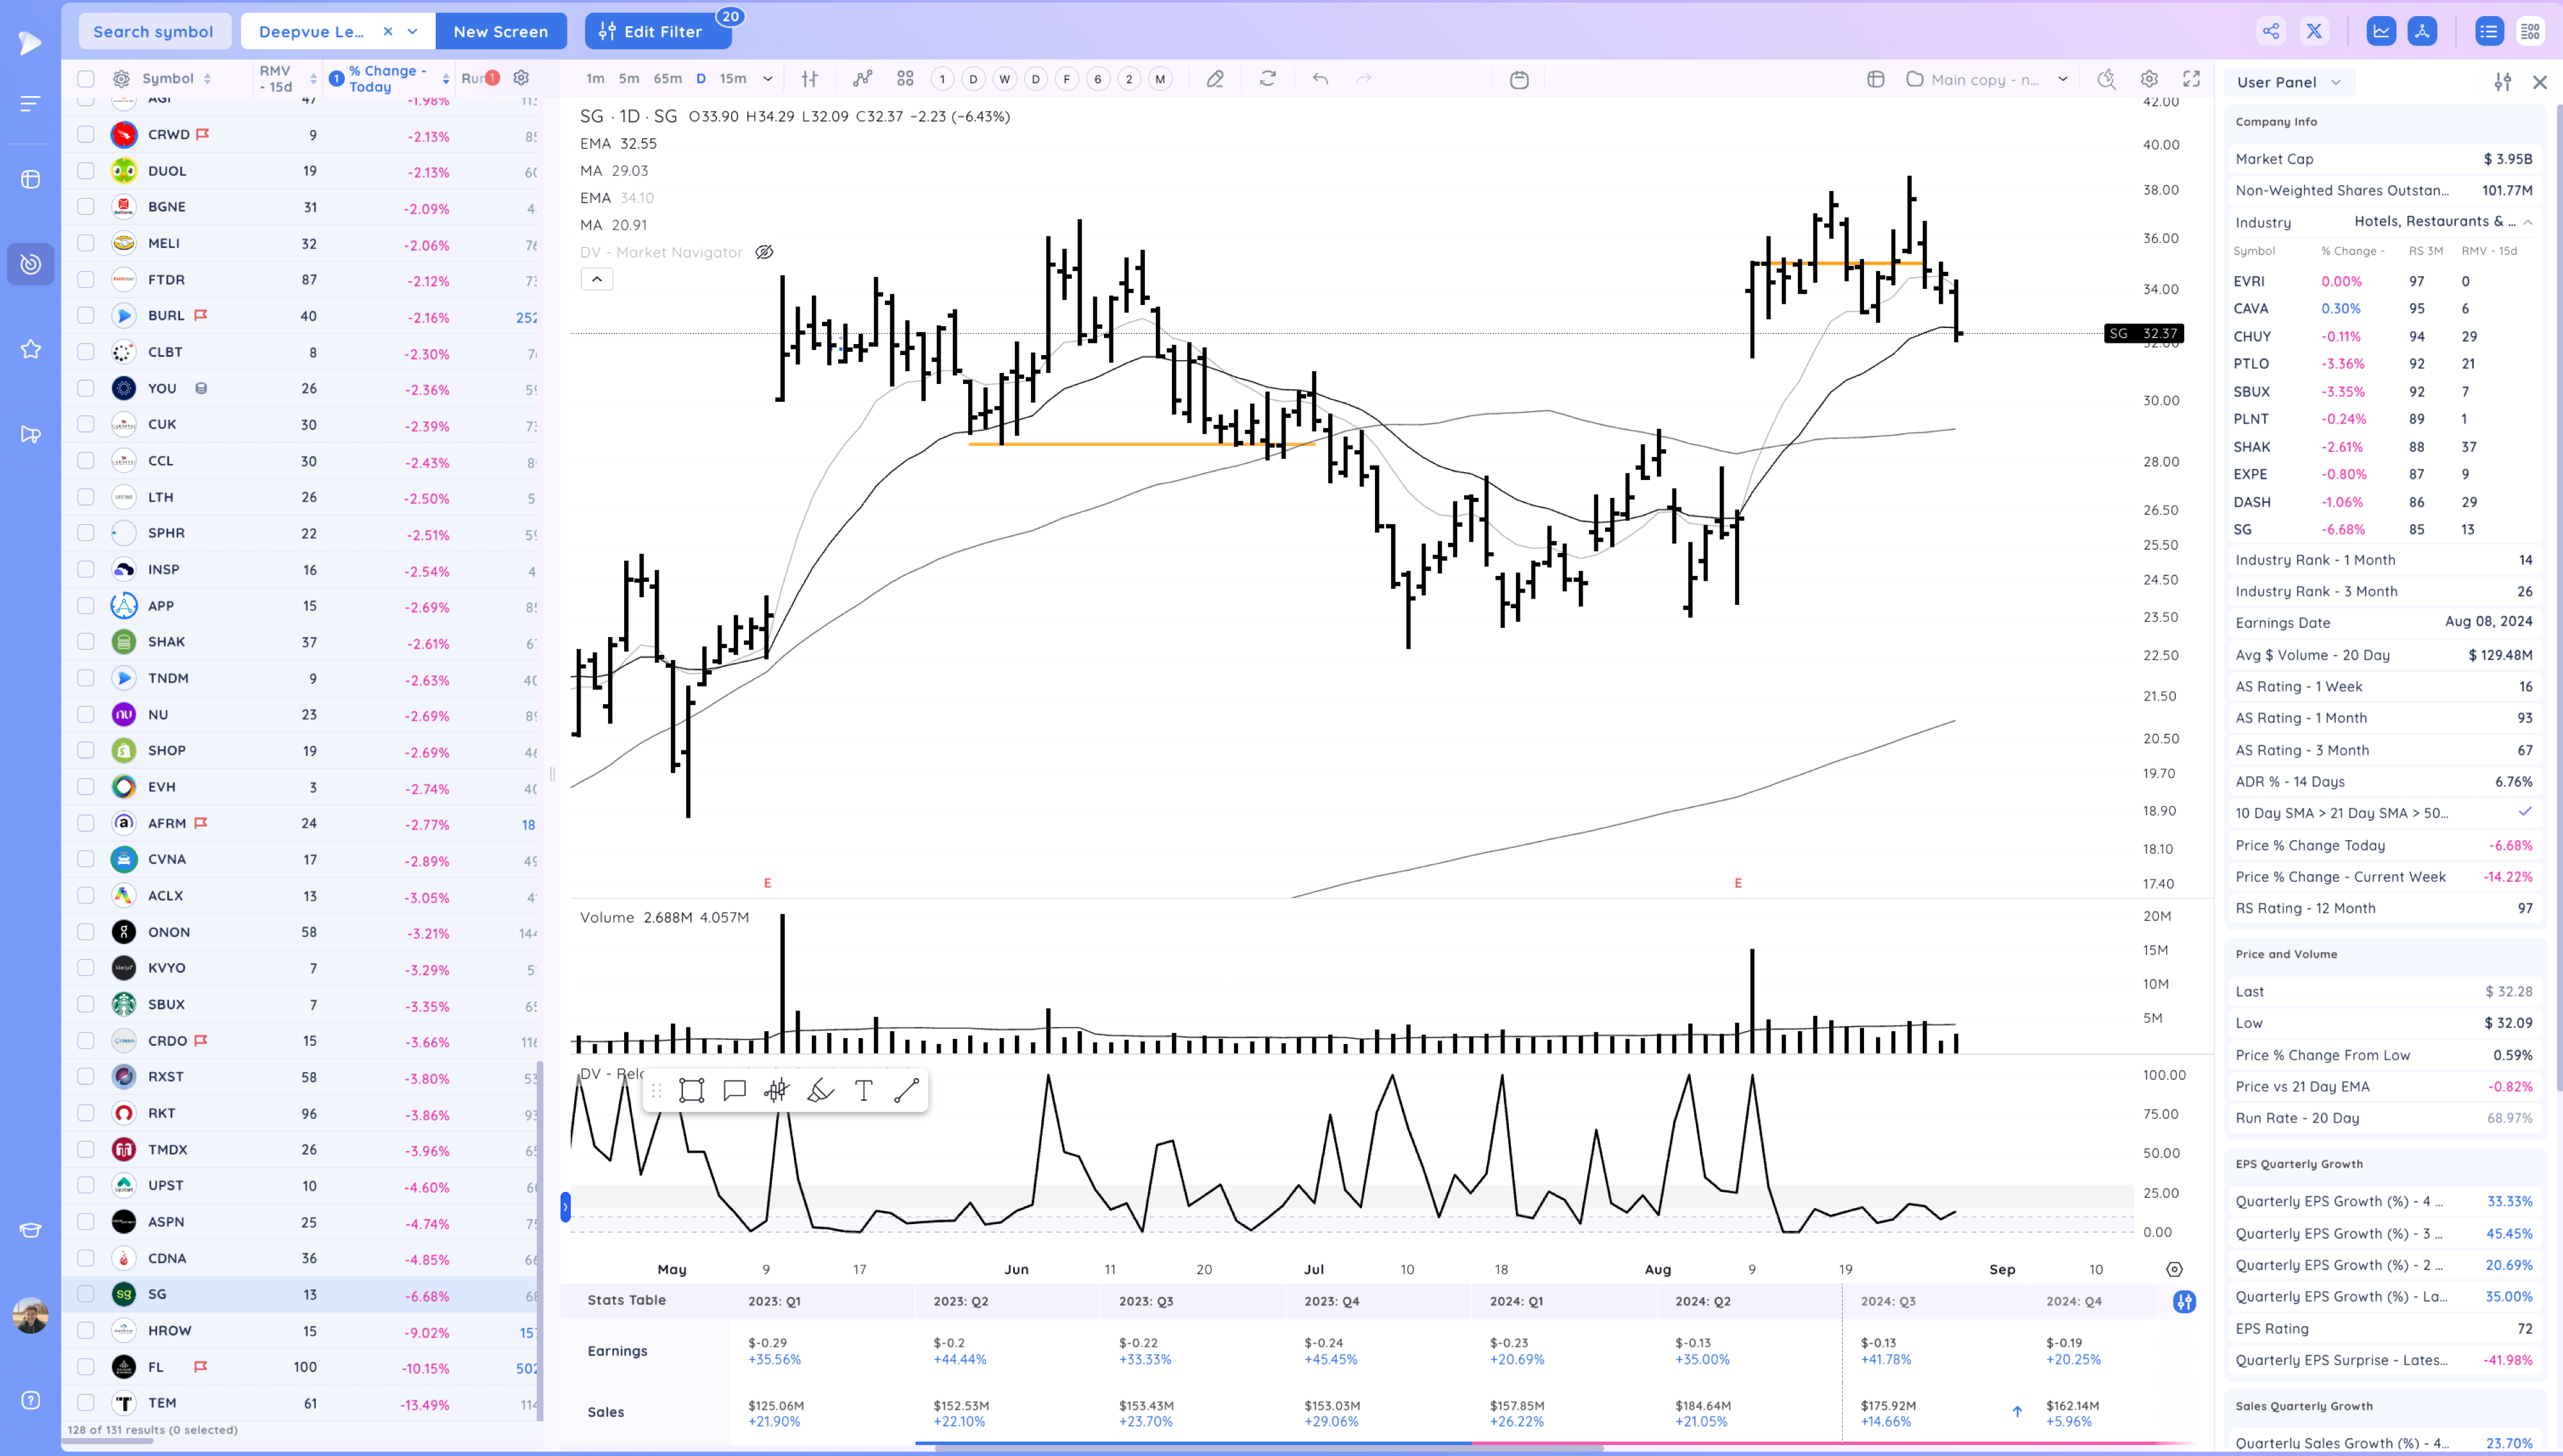Open the chart indicators icon
The image size is (2563, 1456).
click(862, 79)
